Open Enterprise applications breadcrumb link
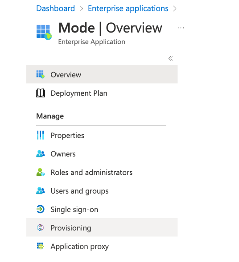The image size is (239, 262). pos(128,8)
